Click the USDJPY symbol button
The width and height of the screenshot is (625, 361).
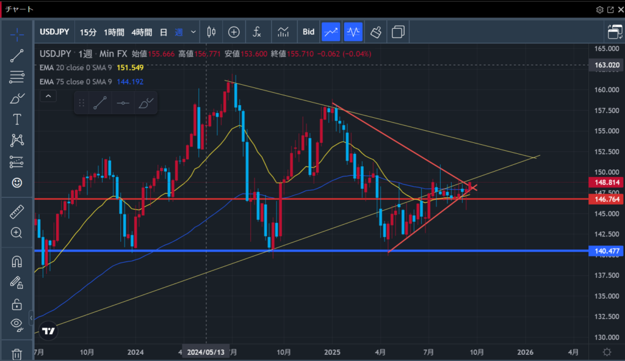[x=55, y=32]
